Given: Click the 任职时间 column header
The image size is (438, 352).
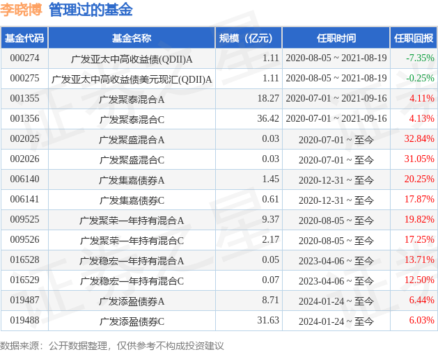Looking at the screenshot, I should pyautogui.click(x=336, y=38).
